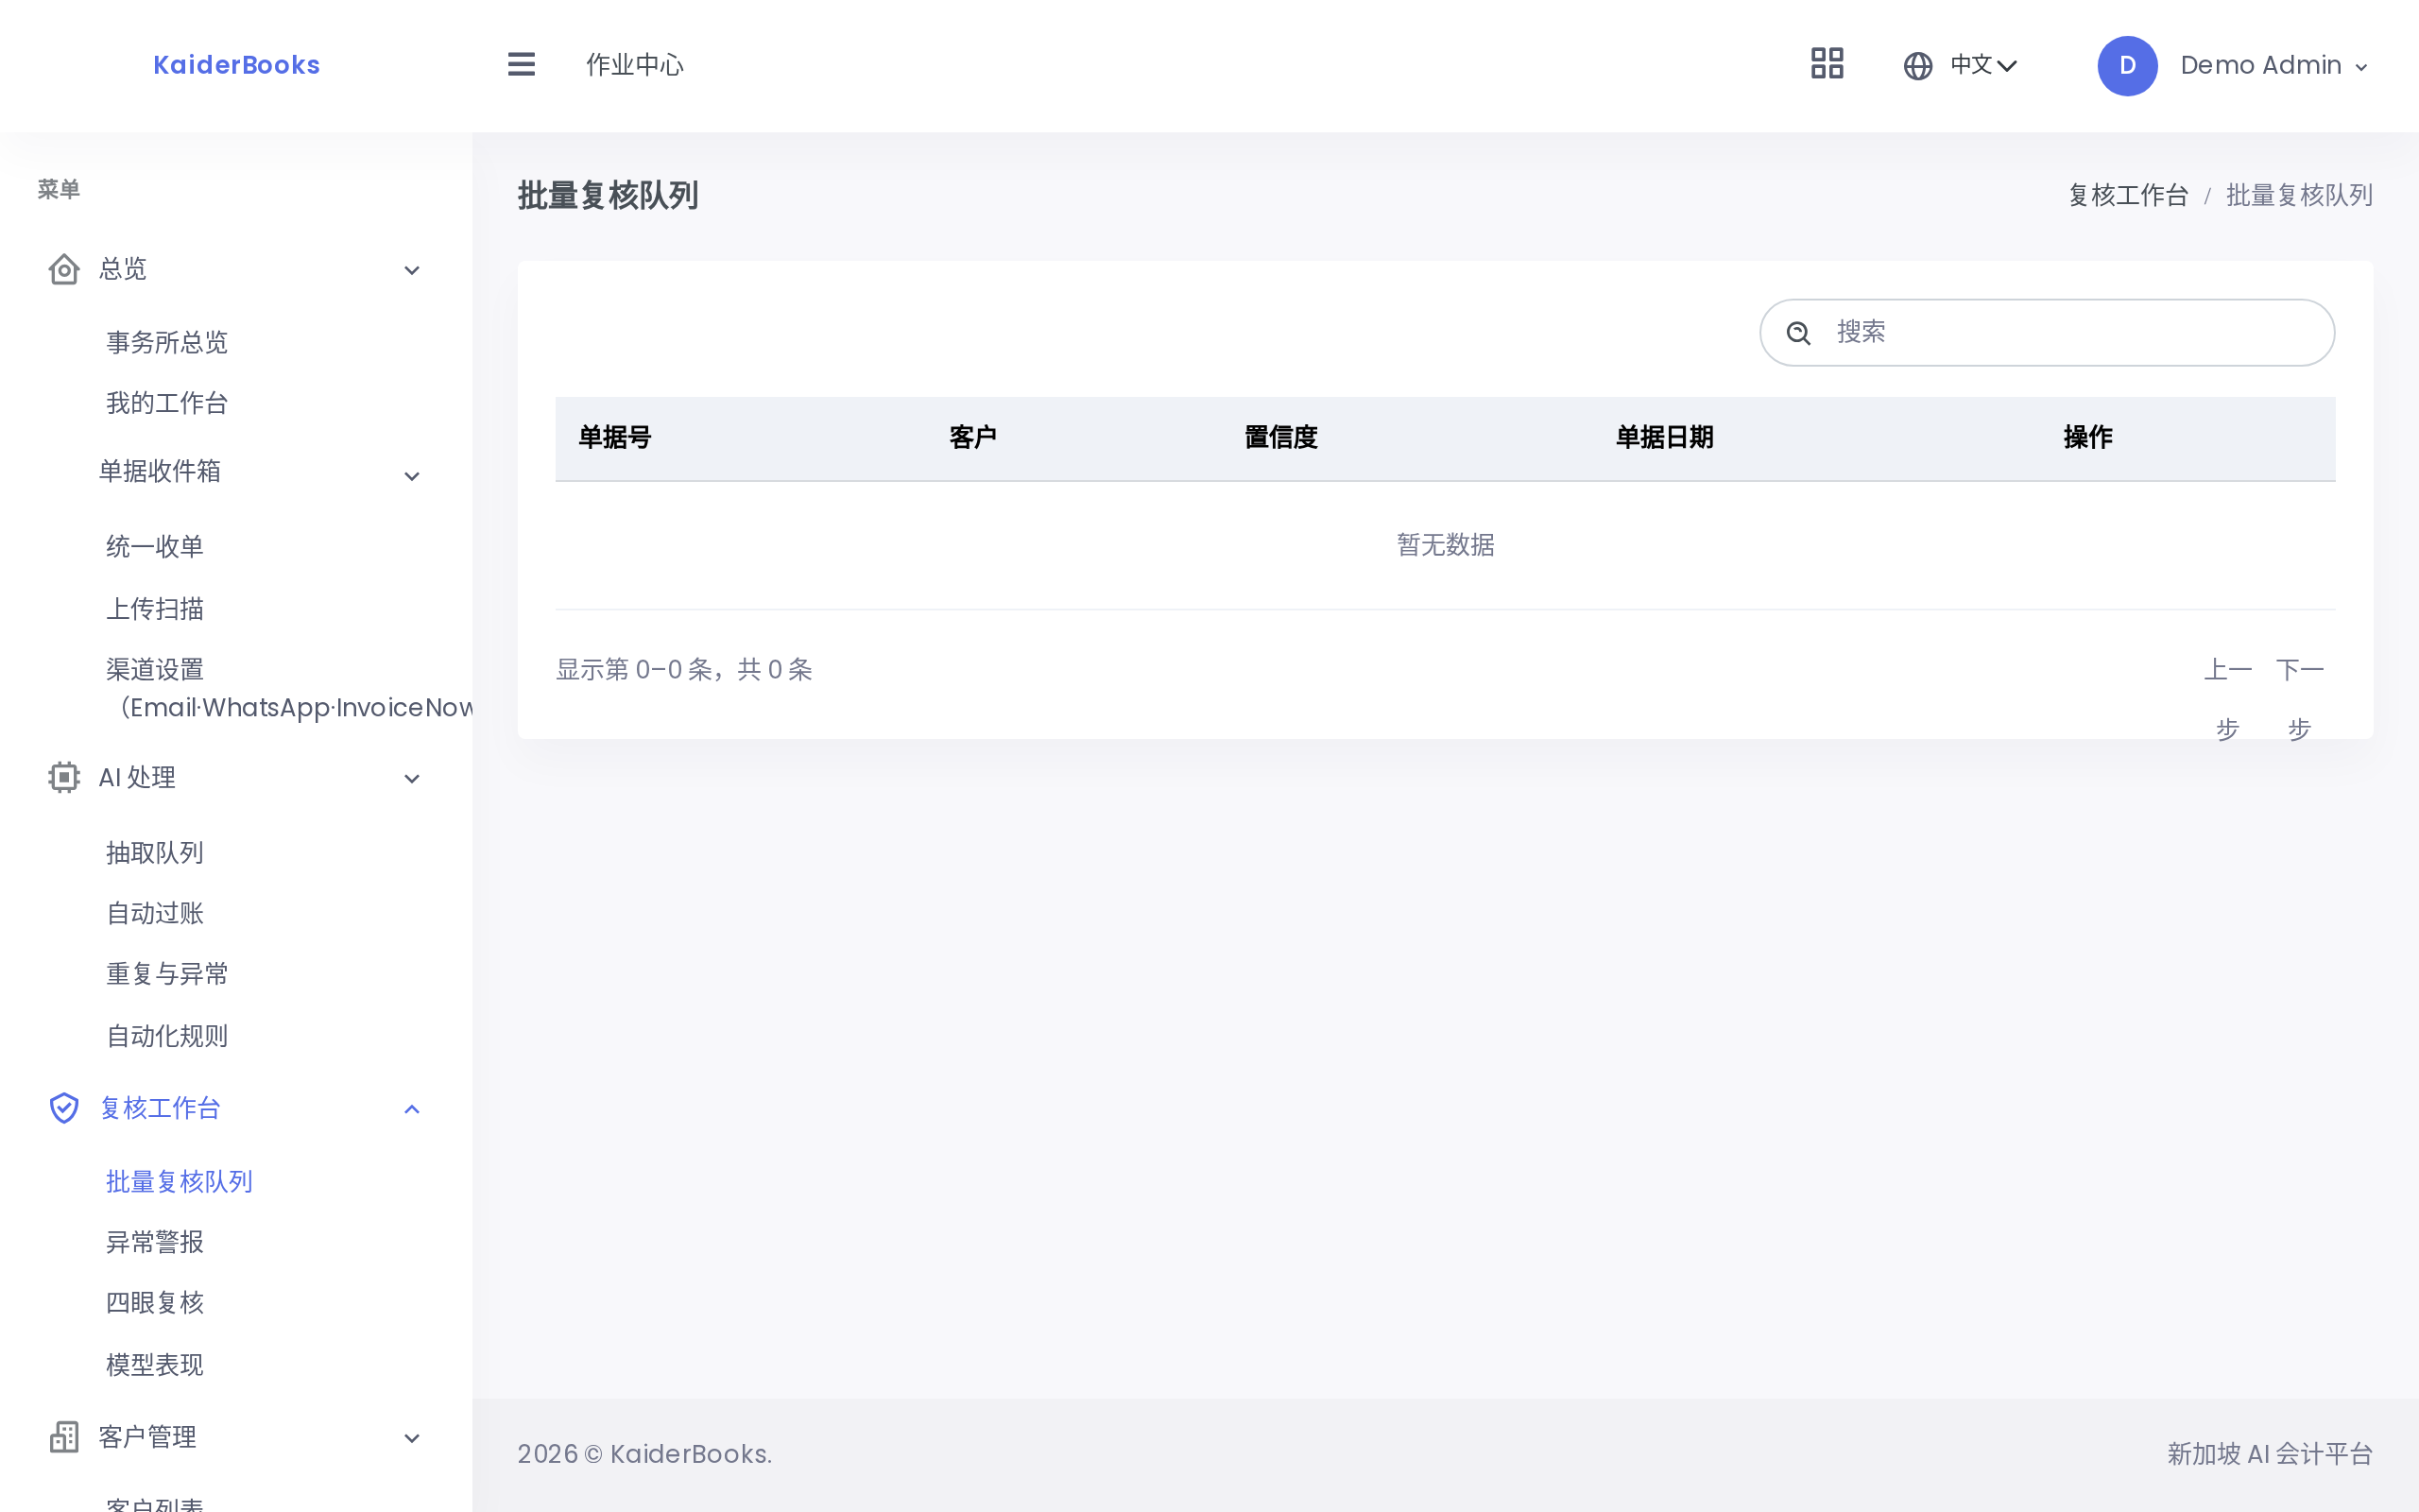Toggle the AI 处理 chevron
This screenshot has width=2419, height=1512.
(412, 778)
